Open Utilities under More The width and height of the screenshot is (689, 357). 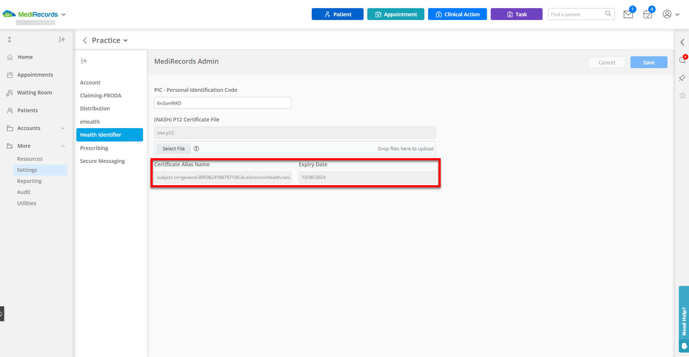point(27,203)
